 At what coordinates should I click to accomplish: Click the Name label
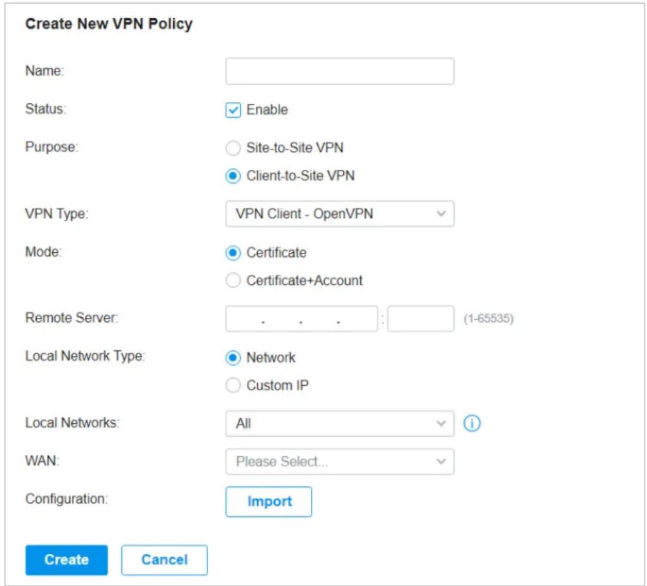pyautogui.click(x=44, y=71)
